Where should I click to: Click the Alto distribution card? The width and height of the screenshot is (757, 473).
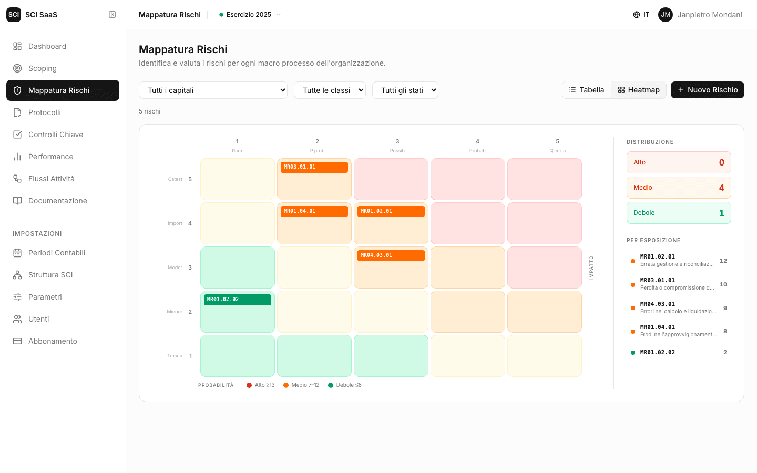tap(679, 162)
